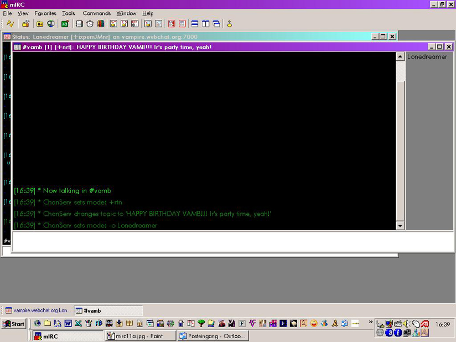Open the Commands menu

97,13
